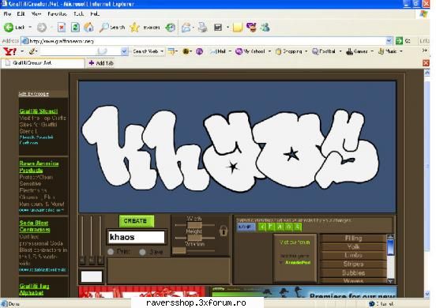The height and width of the screenshot is (308, 436).
Task: Select the letter 's' green button
Action: click(x=298, y=227)
